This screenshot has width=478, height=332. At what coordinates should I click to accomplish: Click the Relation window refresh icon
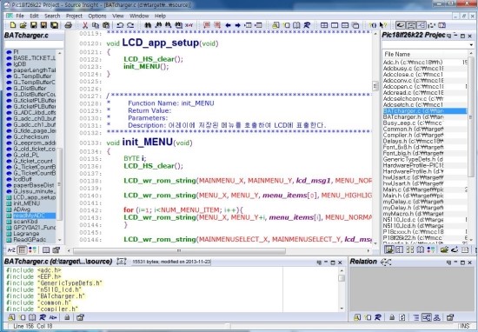tap(402, 318)
